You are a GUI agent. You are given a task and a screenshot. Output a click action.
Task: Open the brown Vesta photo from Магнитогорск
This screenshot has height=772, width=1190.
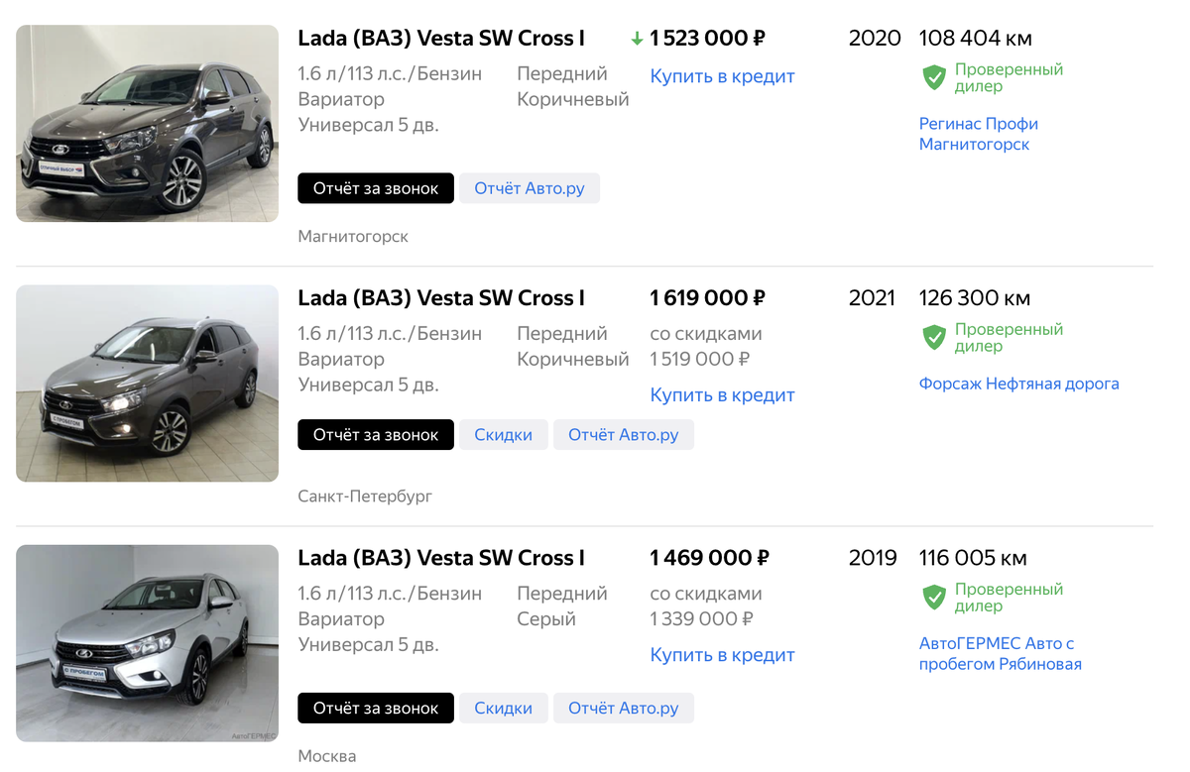click(x=147, y=123)
